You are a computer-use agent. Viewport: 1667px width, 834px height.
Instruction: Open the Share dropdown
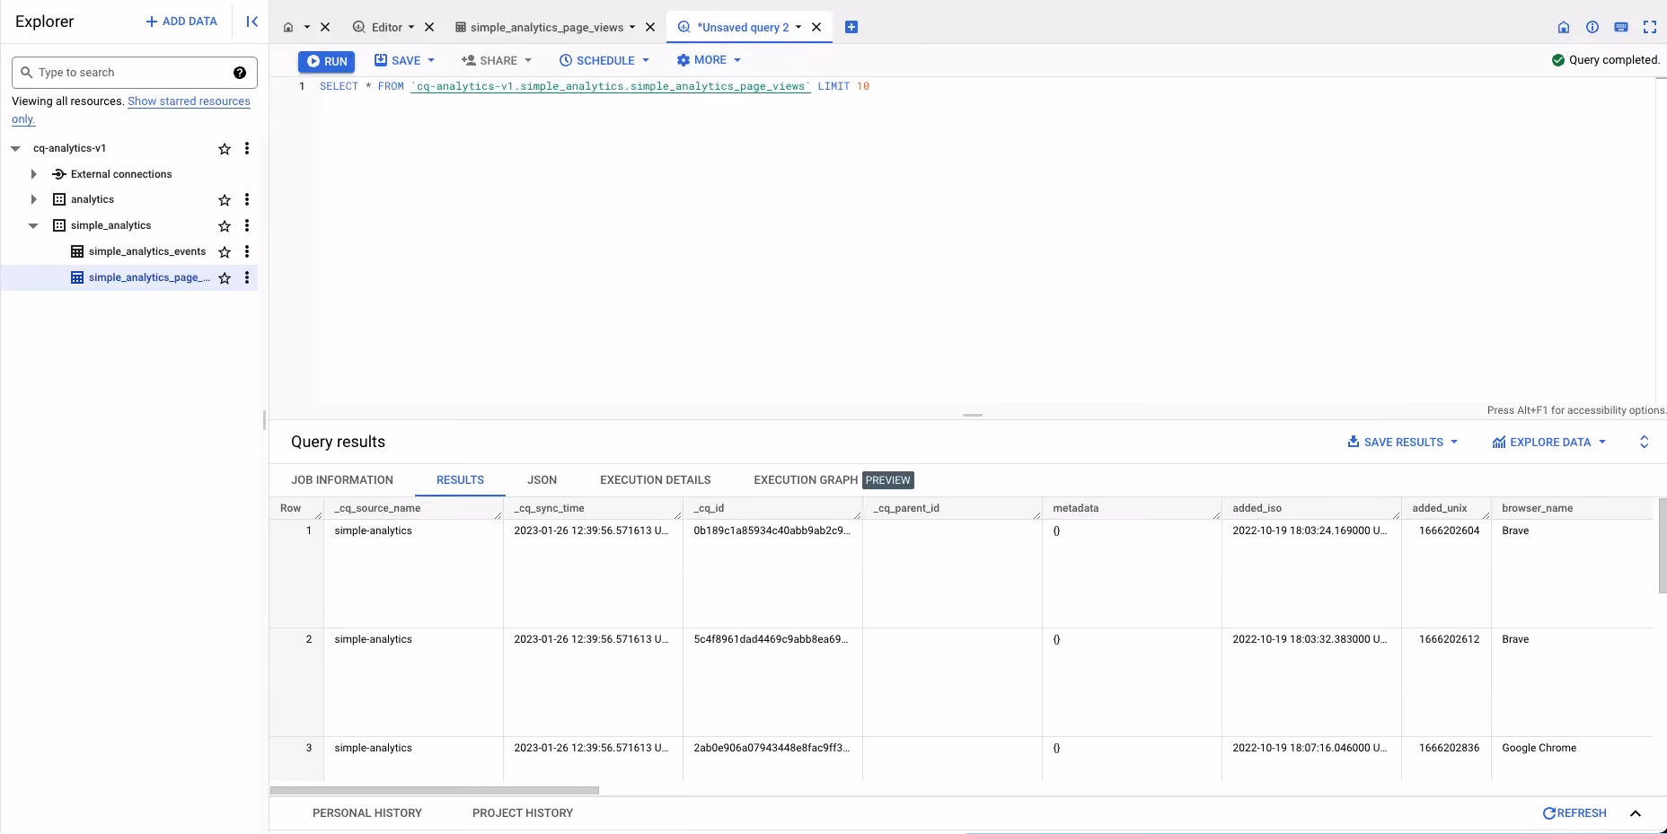[497, 61]
